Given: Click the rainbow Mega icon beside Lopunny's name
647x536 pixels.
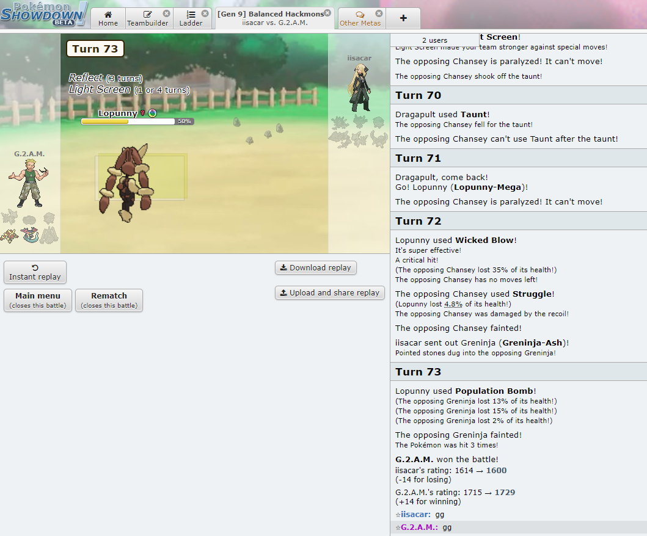Looking at the screenshot, I should click(x=152, y=114).
